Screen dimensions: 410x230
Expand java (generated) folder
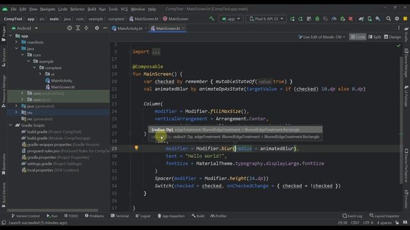pyautogui.click(x=17, y=106)
